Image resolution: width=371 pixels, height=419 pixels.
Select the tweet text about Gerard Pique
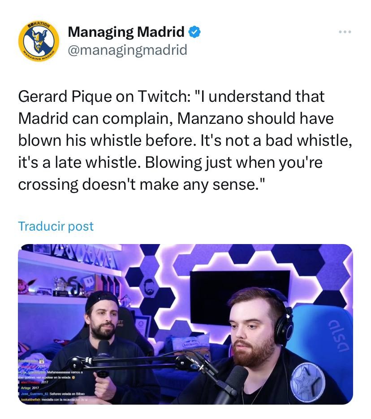pyautogui.click(x=185, y=140)
